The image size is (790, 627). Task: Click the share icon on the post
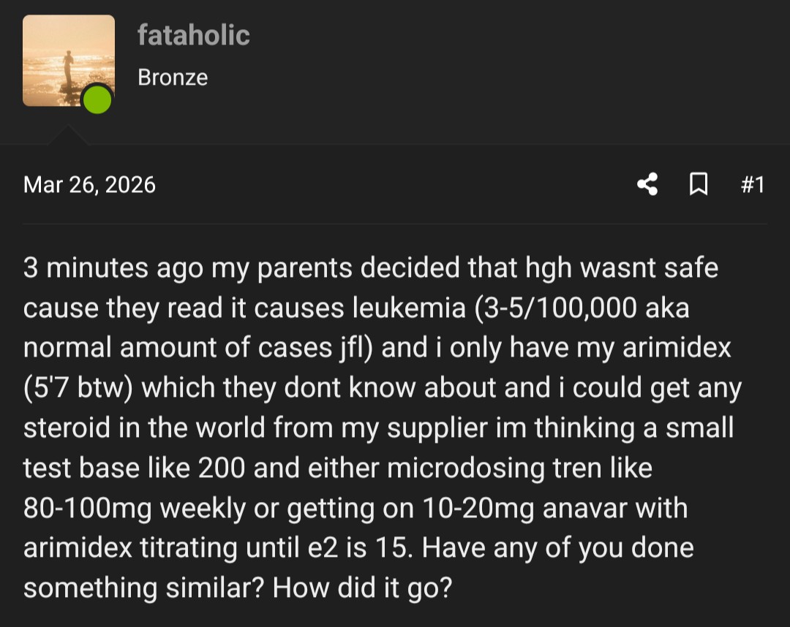point(647,184)
